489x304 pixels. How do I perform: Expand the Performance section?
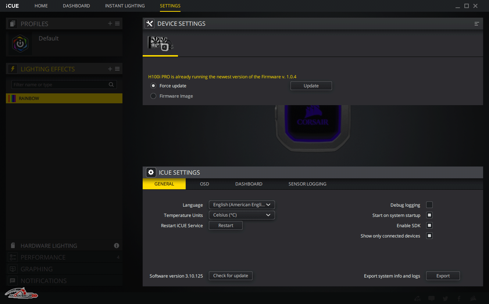pos(64,257)
